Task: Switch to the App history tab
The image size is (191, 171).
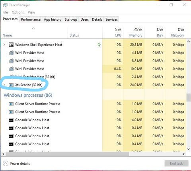Action: tap(53, 19)
